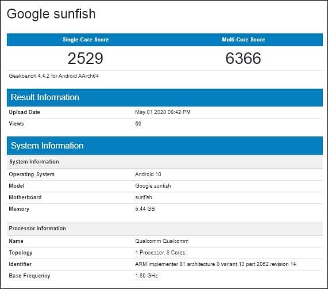
Task: Select the processor name Qualcomm Qualcomm
Action: [x=161, y=241]
